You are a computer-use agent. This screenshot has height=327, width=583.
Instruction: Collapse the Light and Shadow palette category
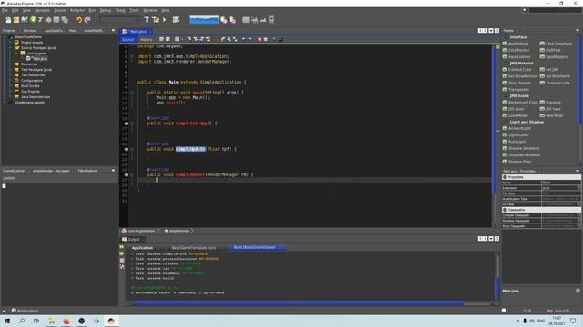[x=506, y=122]
